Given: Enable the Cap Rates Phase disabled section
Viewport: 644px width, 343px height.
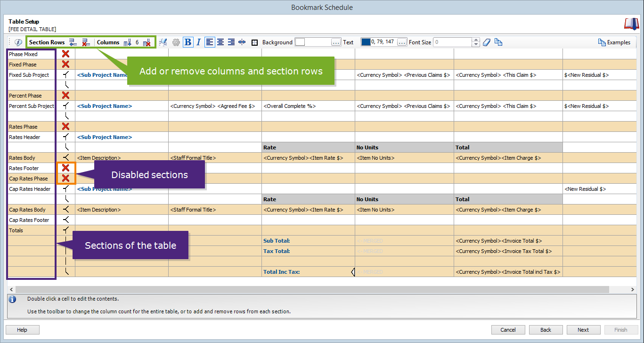Looking at the screenshot, I should pyautogui.click(x=65, y=179).
